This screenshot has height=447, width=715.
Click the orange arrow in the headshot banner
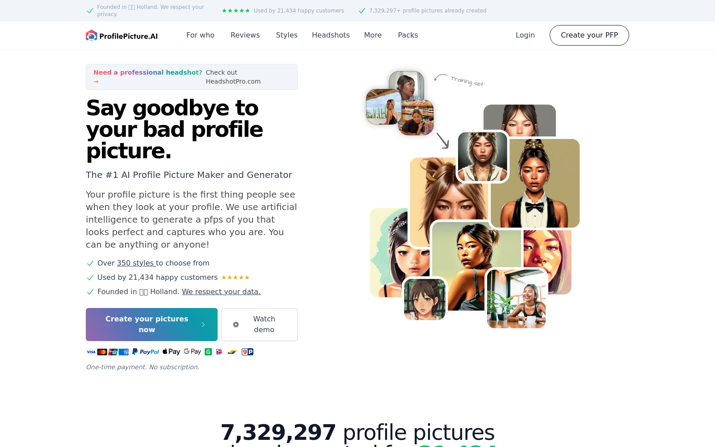pos(96,82)
